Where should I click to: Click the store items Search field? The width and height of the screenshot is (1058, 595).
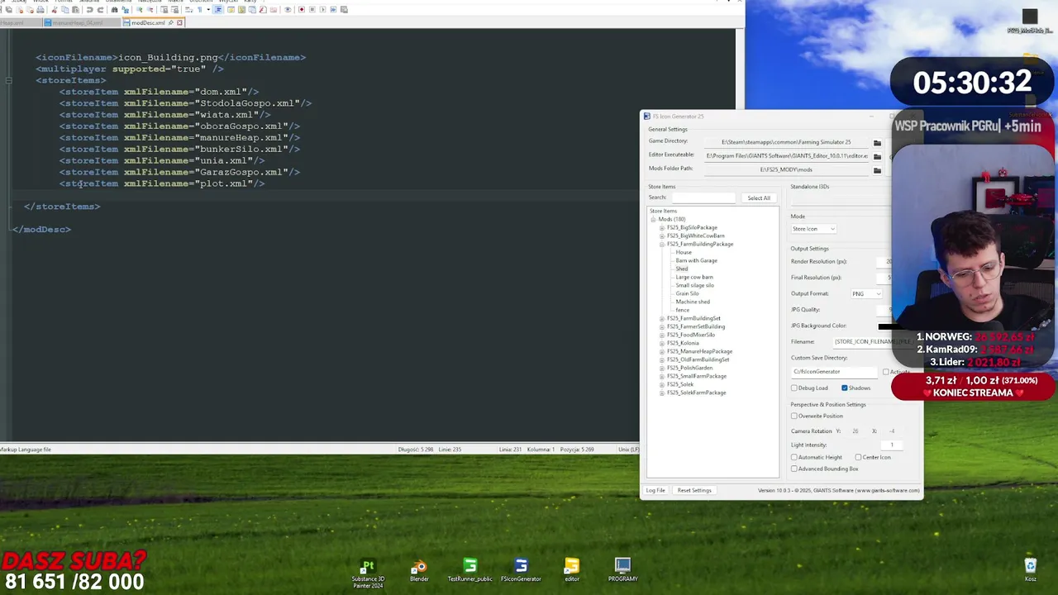pyautogui.click(x=703, y=198)
